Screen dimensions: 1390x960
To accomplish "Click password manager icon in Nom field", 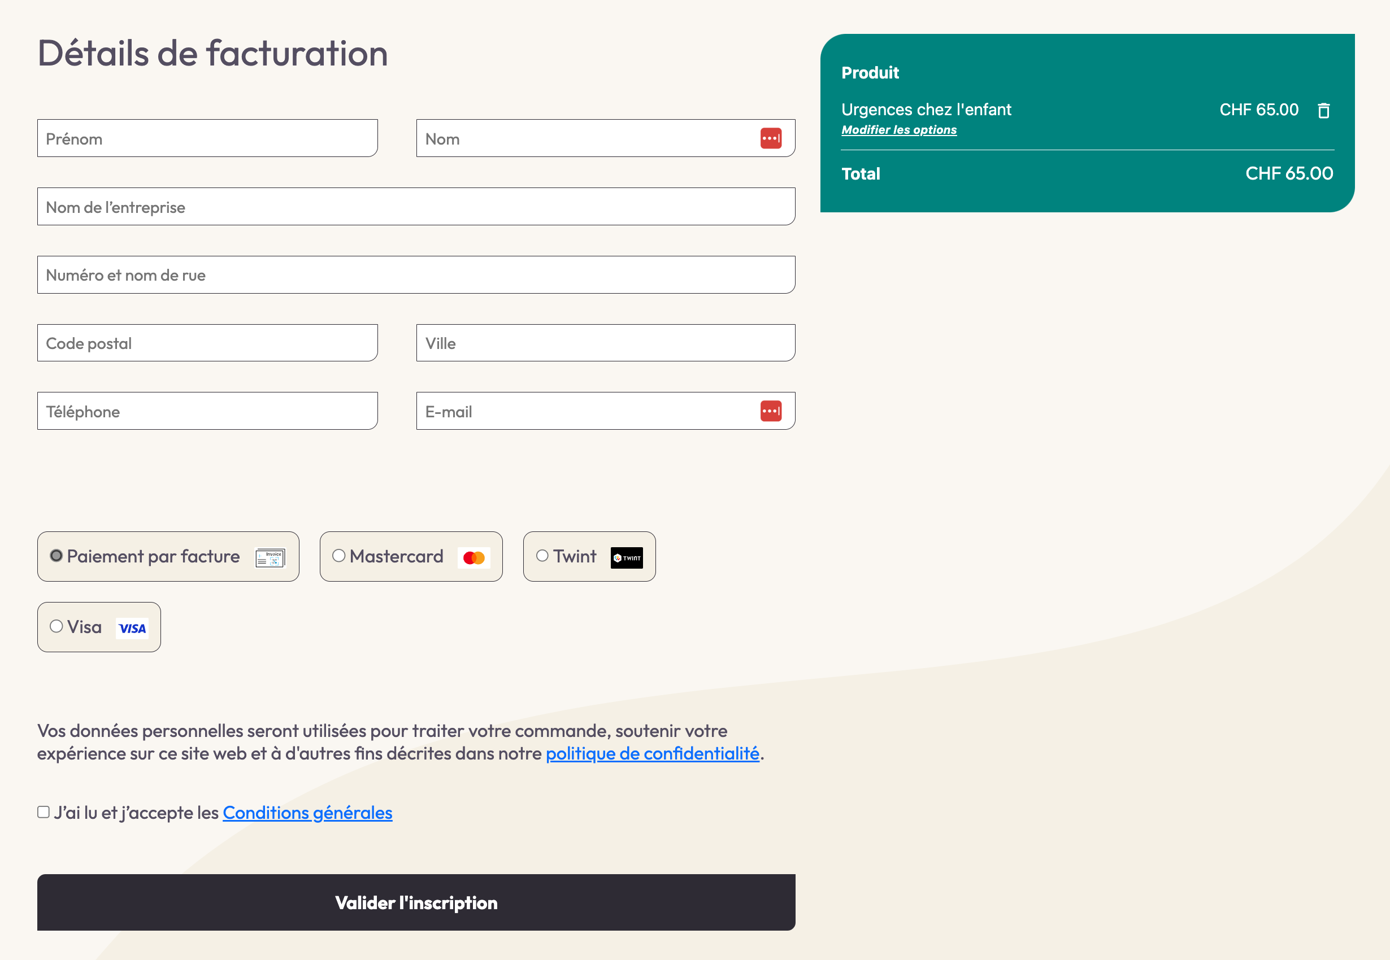I will click(770, 138).
